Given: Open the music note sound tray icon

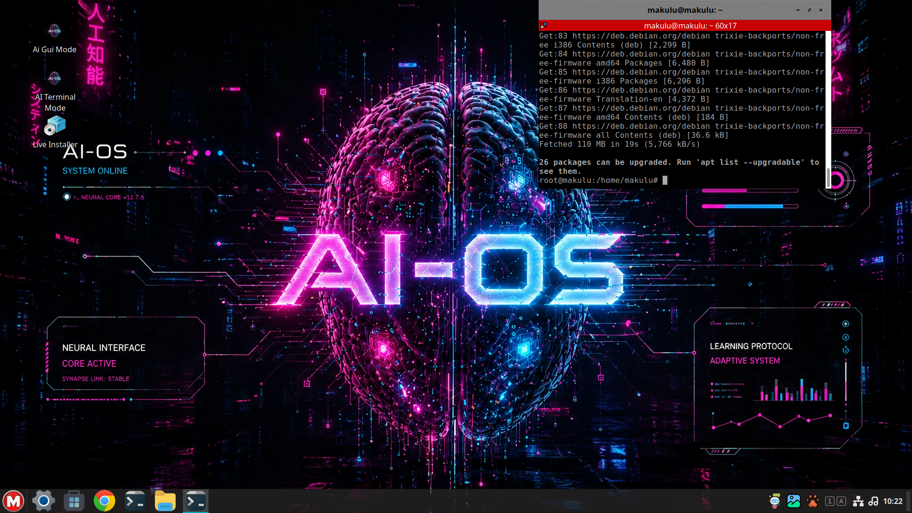Looking at the screenshot, I should 874,501.
